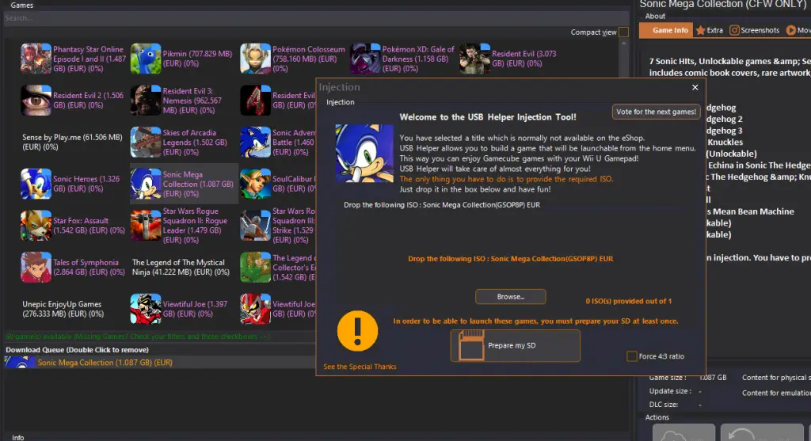Pick the Star Fox: Assault icon
The height and width of the screenshot is (441, 811).
36,226
